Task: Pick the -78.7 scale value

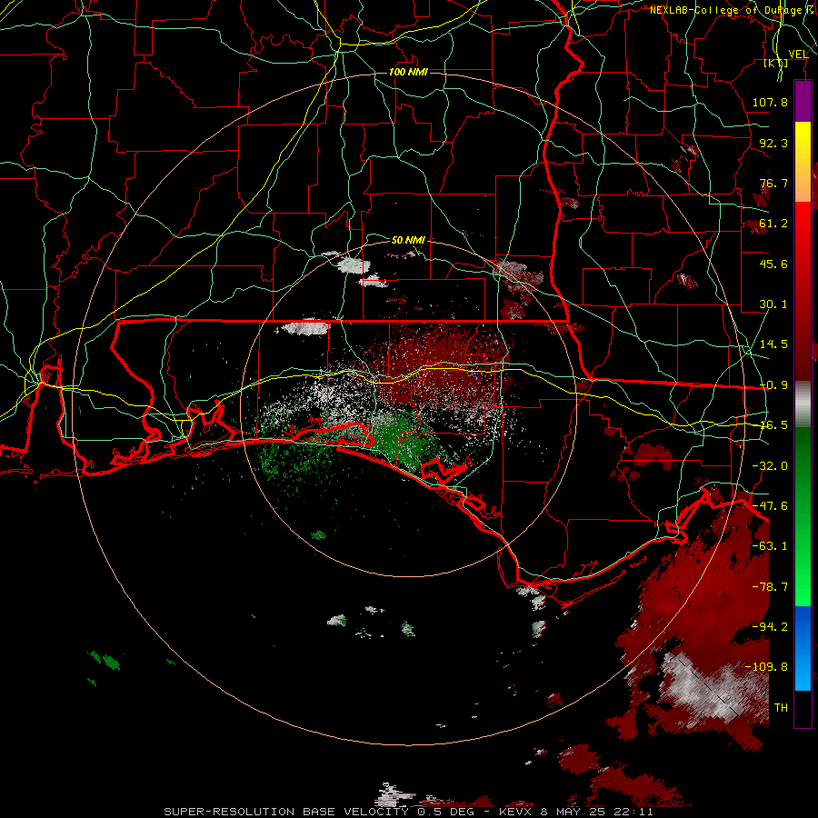Action: [x=770, y=587]
